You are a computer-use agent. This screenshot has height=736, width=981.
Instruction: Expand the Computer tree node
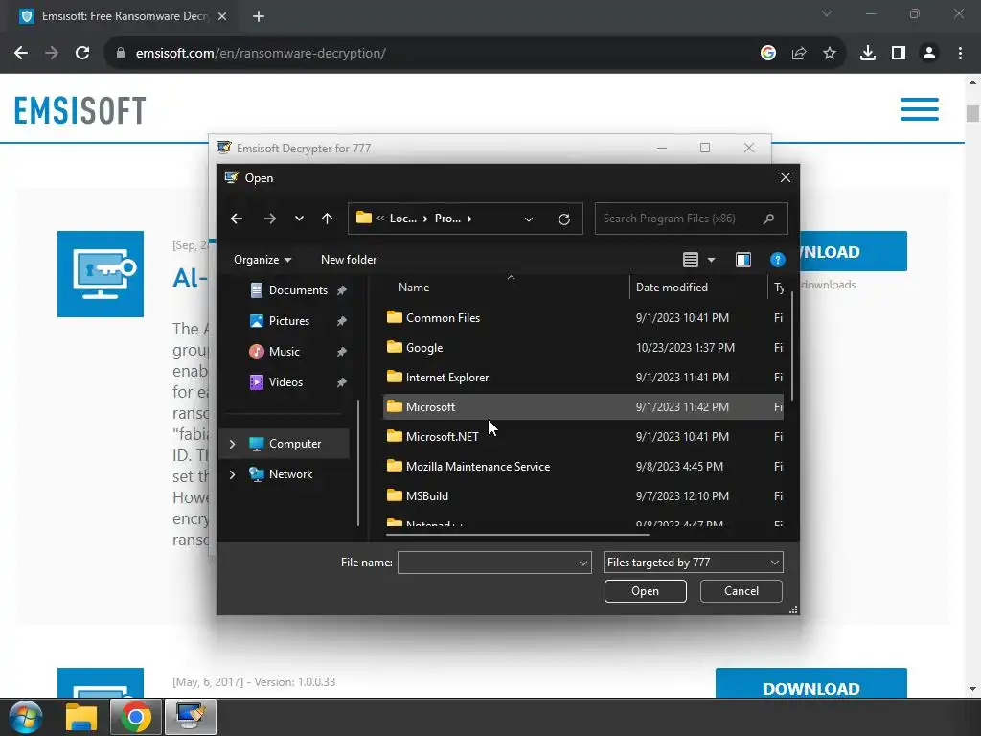pos(233,444)
